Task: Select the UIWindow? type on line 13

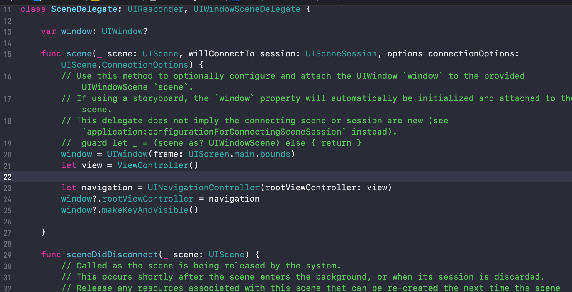Action: (x=125, y=31)
